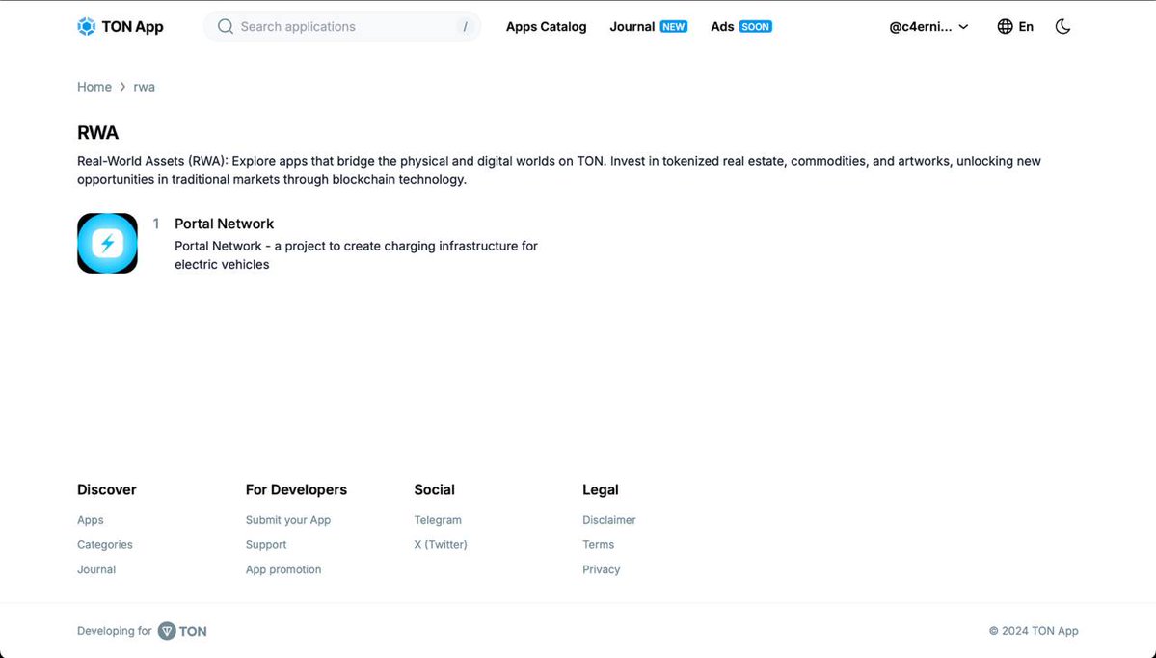This screenshot has width=1156, height=658.
Task: Click the 2024 TON App copyright text
Action: pos(1034,631)
